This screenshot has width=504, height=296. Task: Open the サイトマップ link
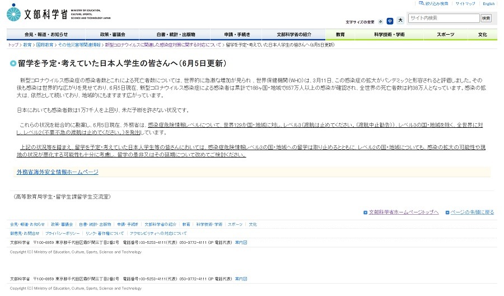[x=465, y=3]
